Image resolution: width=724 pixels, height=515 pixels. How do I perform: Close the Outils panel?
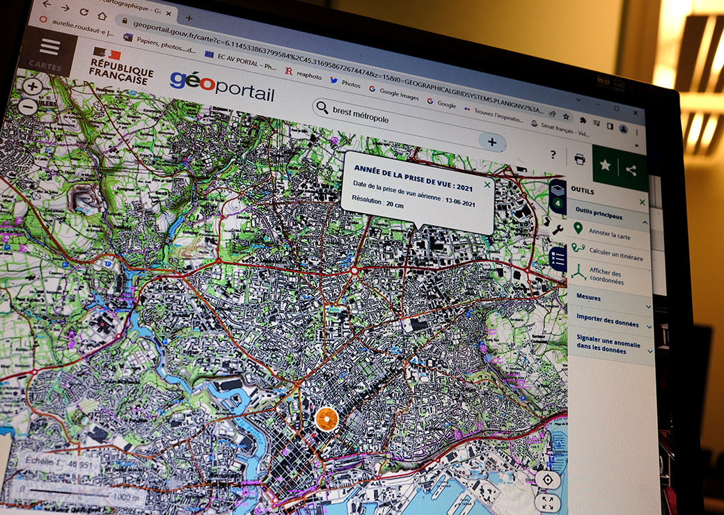(642, 202)
